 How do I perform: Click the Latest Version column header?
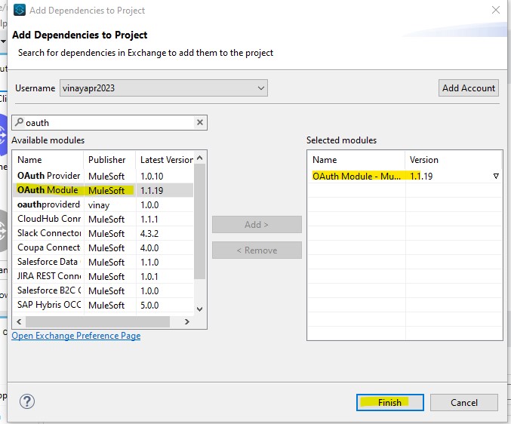(x=166, y=160)
